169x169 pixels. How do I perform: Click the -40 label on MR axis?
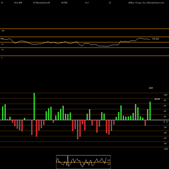(165, 133)
